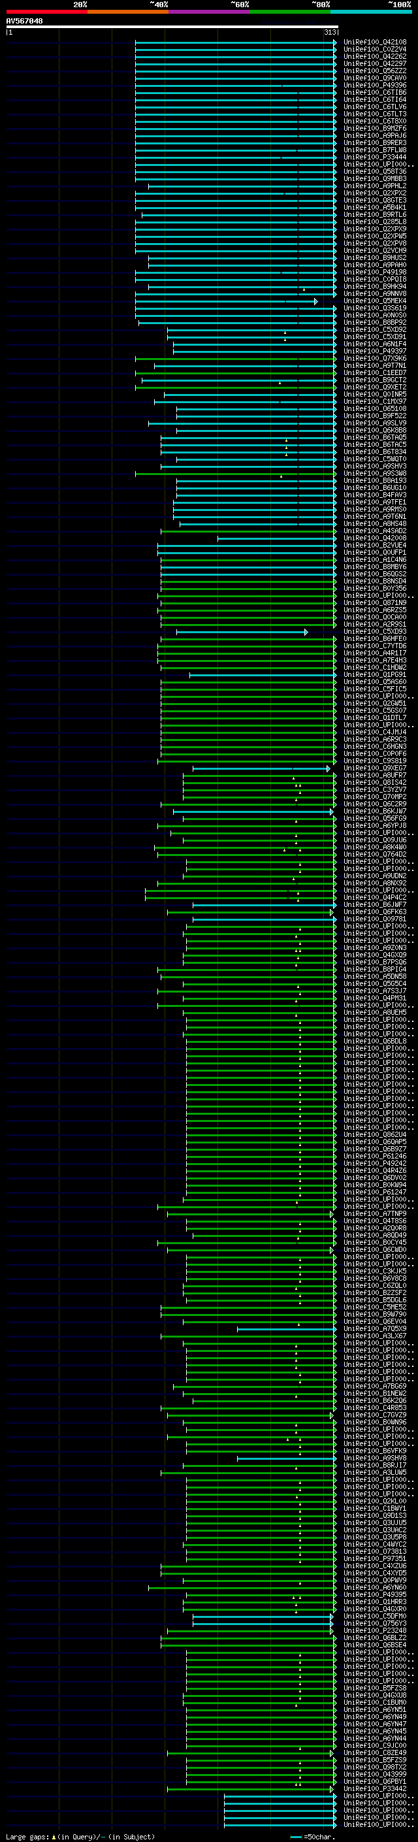Image resolution: width=418 pixels, height=1842 pixels.
Task: Open hit UniRef100_Q42108
Action: click(x=375, y=42)
